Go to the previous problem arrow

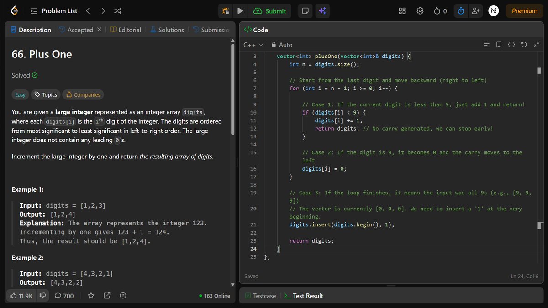[88, 11]
